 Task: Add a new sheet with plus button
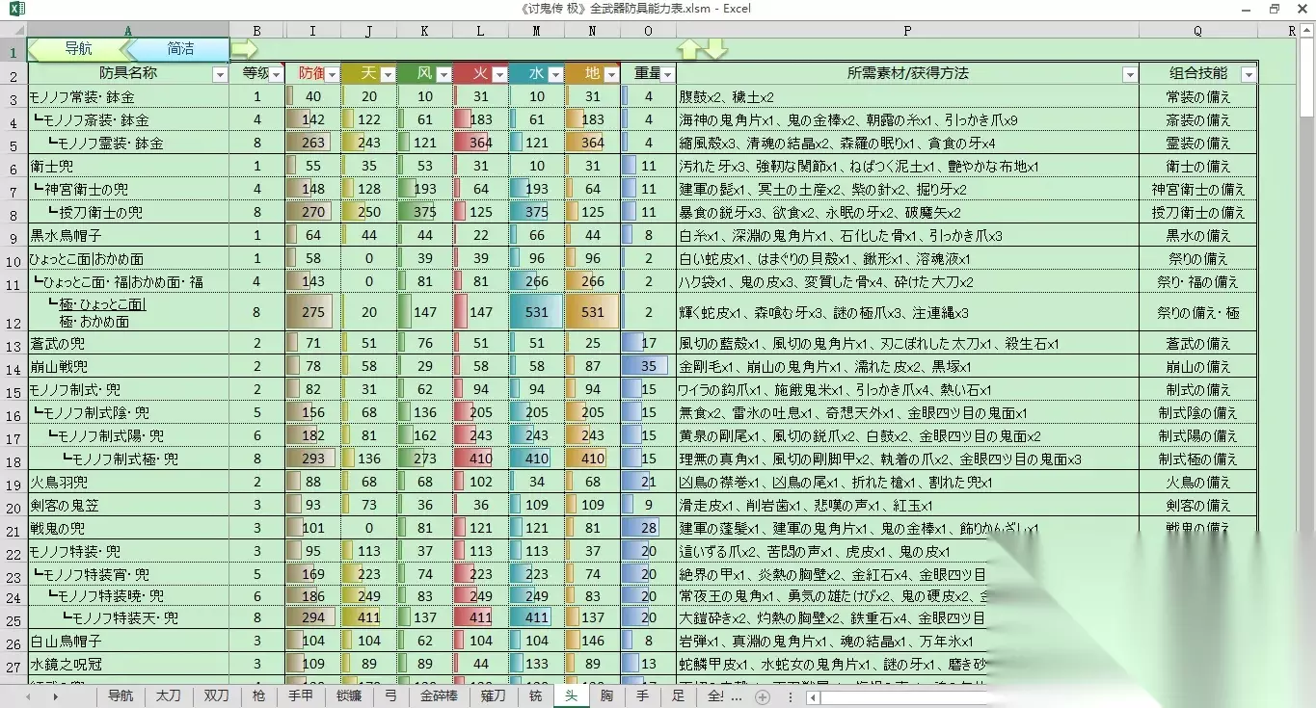763,696
